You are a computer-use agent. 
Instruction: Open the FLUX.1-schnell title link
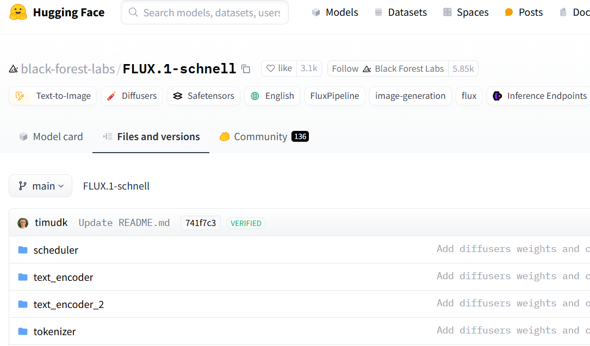(179, 69)
